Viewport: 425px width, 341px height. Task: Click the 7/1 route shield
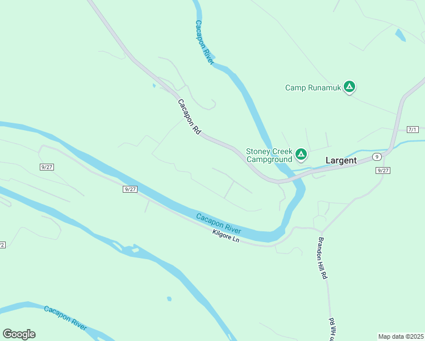[x=413, y=130]
